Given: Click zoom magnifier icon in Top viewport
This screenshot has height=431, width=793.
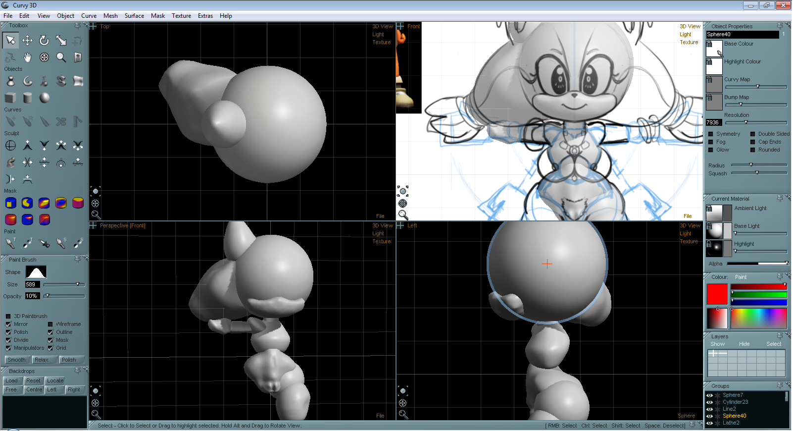Looking at the screenshot, I should [96, 215].
